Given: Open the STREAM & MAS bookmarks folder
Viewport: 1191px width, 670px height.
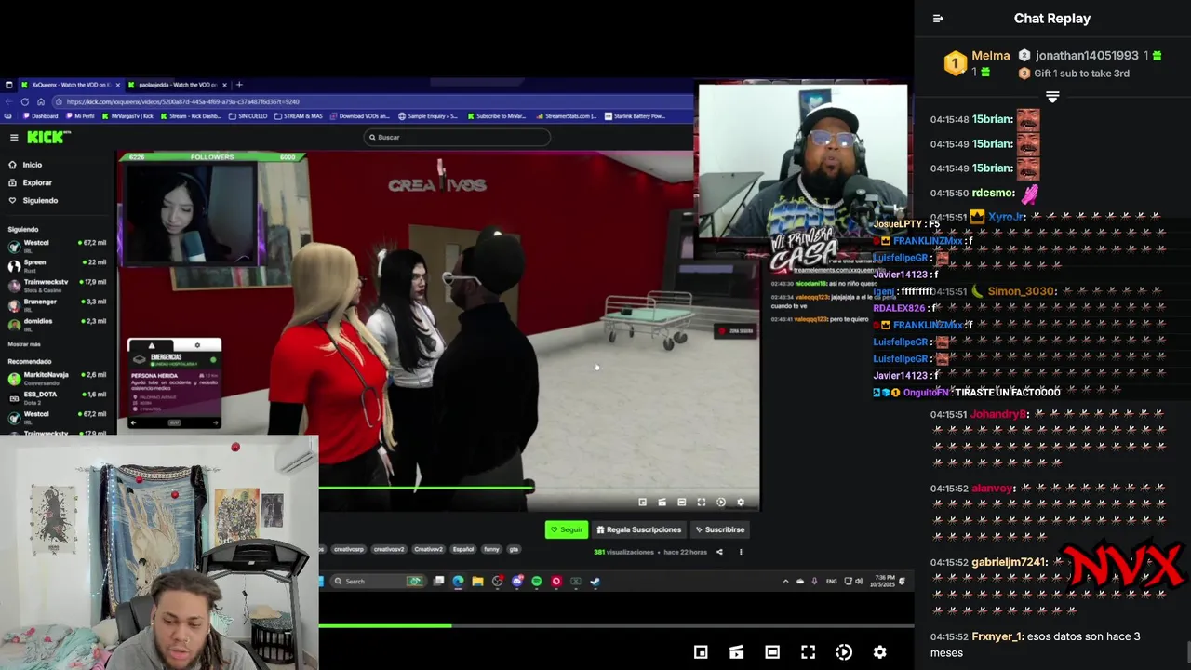Looking at the screenshot, I should 299,116.
